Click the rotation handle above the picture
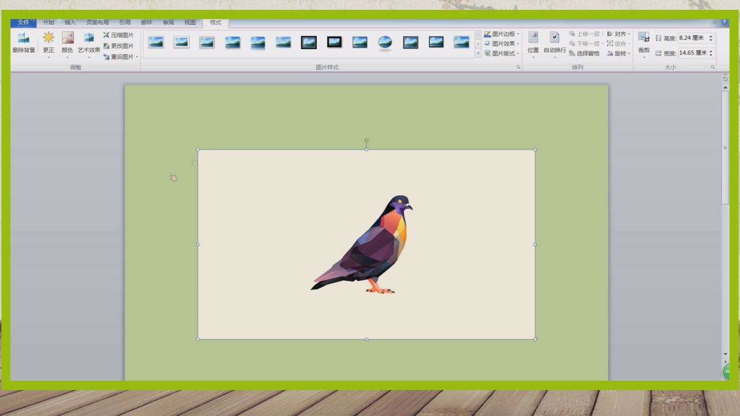Viewport: 740px width, 416px height. coord(367,140)
